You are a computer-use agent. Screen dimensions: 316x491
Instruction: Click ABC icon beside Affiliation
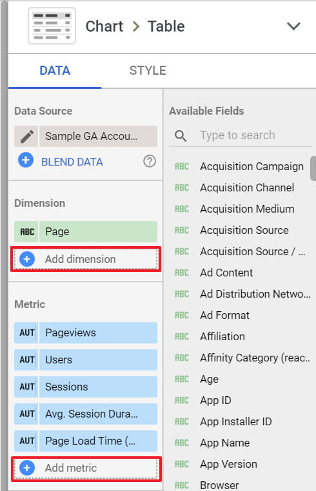[182, 336]
